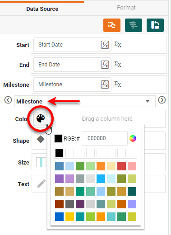Pick the dark teal color swatch
The height and width of the screenshot is (235, 171).
[132, 191]
